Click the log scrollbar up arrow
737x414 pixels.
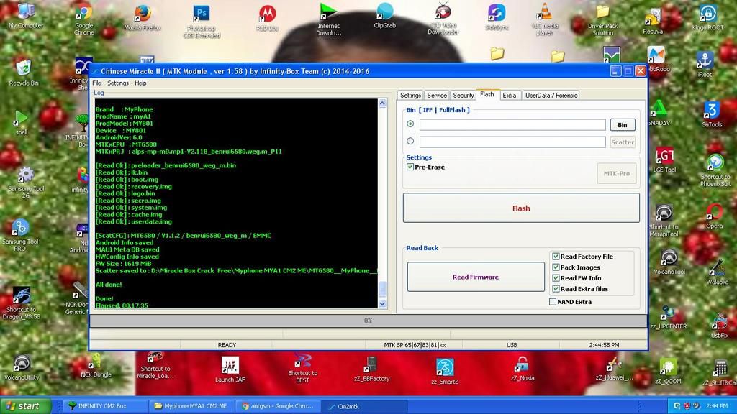383,103
